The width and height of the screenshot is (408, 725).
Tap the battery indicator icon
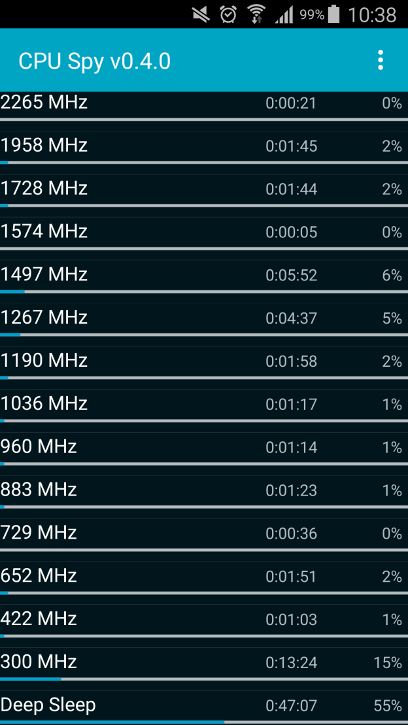tap(334, 14)
